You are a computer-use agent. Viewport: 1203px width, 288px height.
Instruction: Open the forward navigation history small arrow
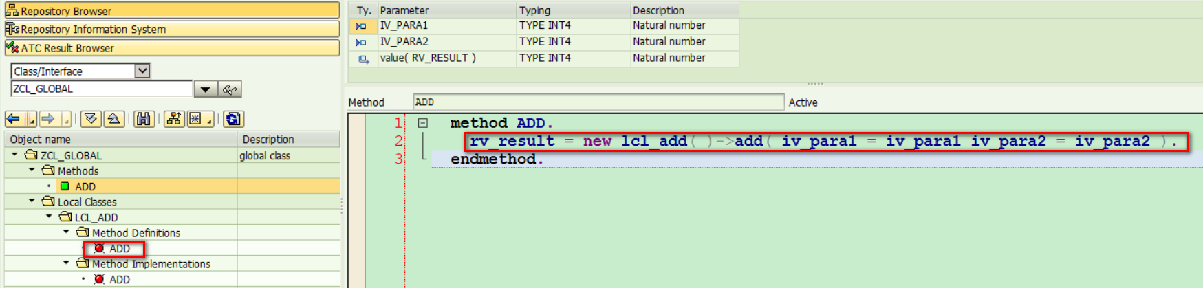click(x=66, y=120)
